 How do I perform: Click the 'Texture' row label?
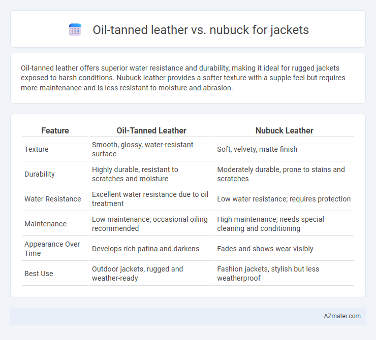37,149
